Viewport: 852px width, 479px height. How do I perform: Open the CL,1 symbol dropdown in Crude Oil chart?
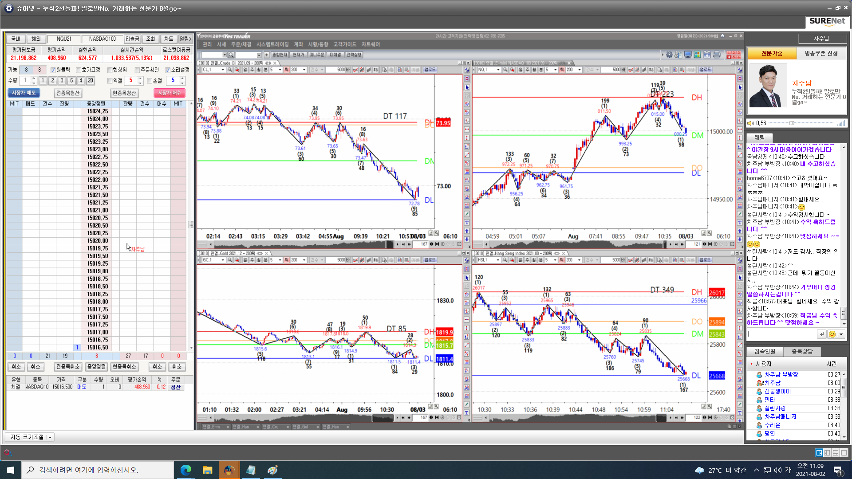(x=223, y=70)
